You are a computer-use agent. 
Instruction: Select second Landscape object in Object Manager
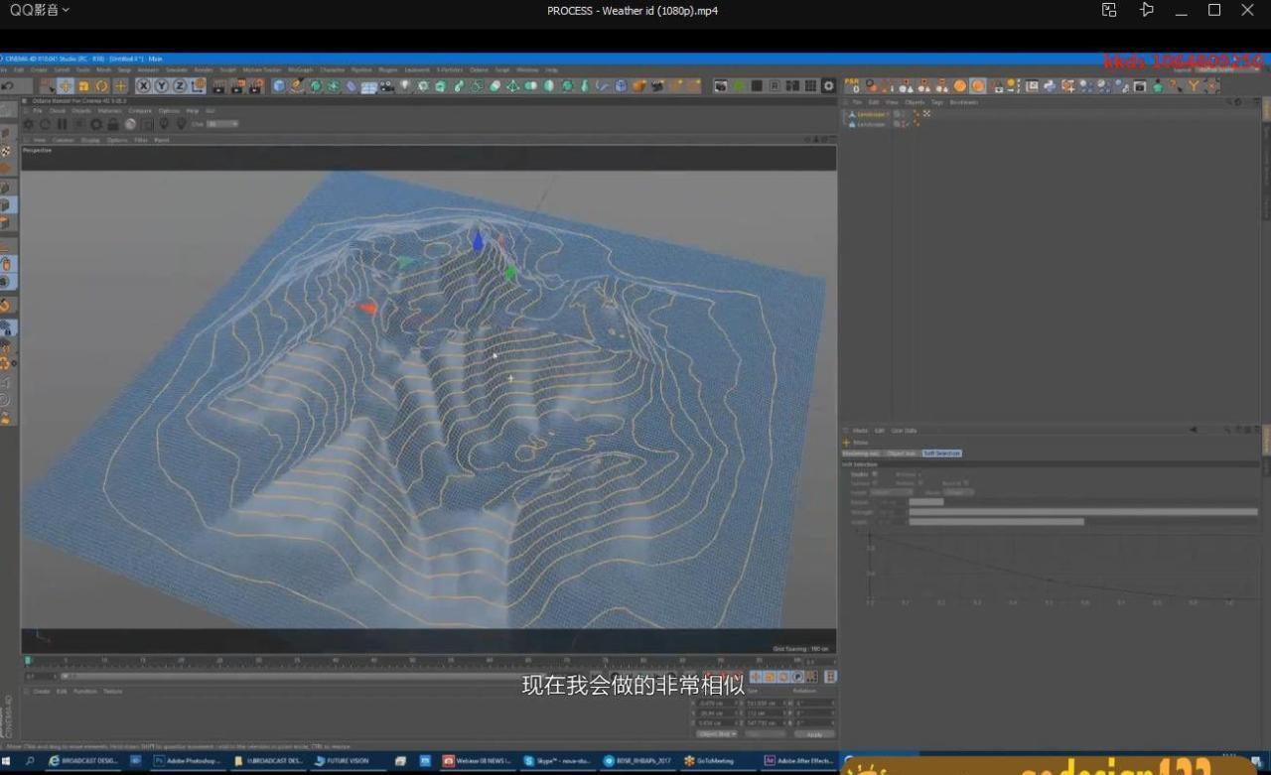[x=871, y=124]
